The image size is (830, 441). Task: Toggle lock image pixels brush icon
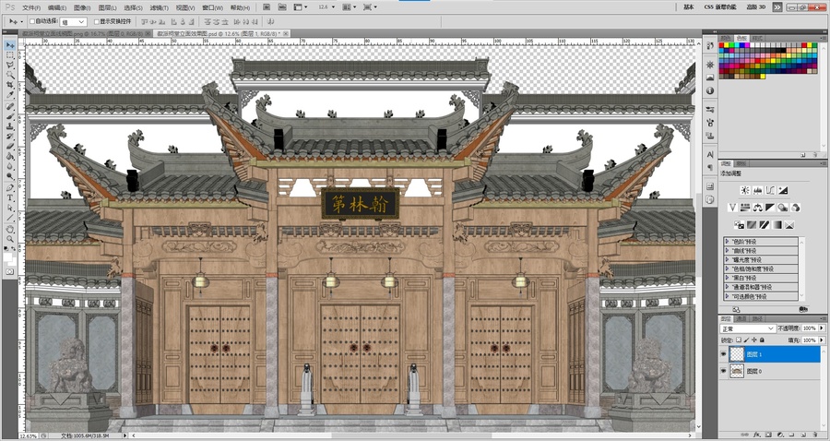click(x=746, y=340)
